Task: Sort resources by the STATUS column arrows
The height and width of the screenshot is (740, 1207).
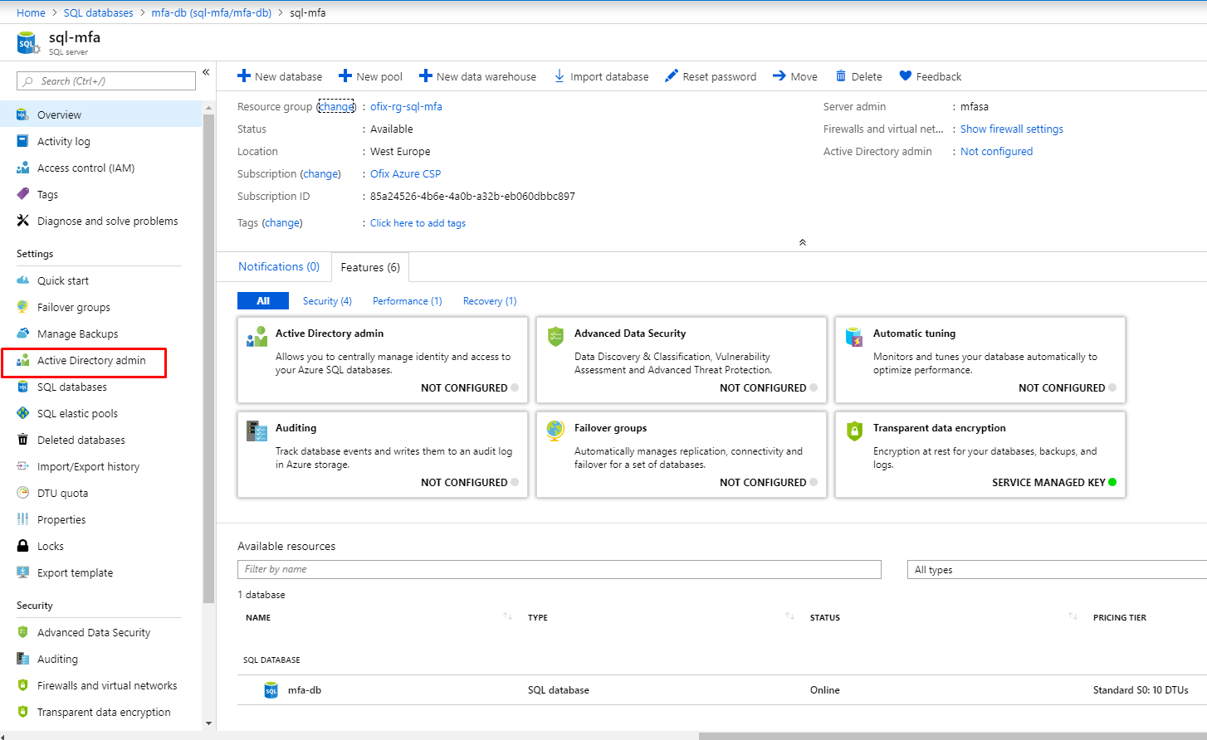Action: click(x=1073, y=616)
